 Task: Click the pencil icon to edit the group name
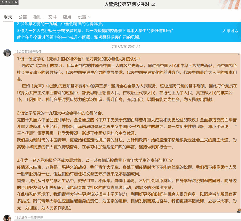click(x=153, y=4)
